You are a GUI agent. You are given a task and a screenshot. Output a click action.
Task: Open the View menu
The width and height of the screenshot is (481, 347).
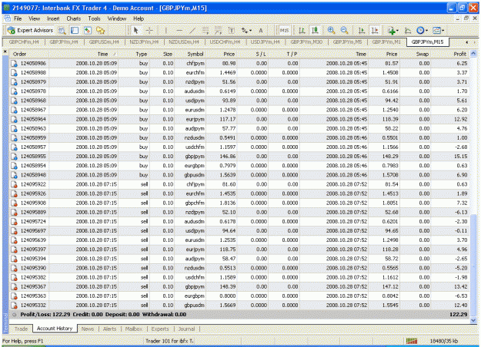point(35,18)
